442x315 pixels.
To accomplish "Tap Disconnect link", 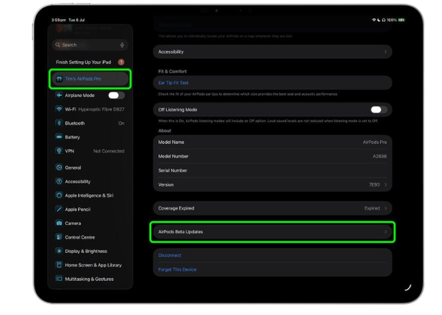I will [x=169, y=255].
